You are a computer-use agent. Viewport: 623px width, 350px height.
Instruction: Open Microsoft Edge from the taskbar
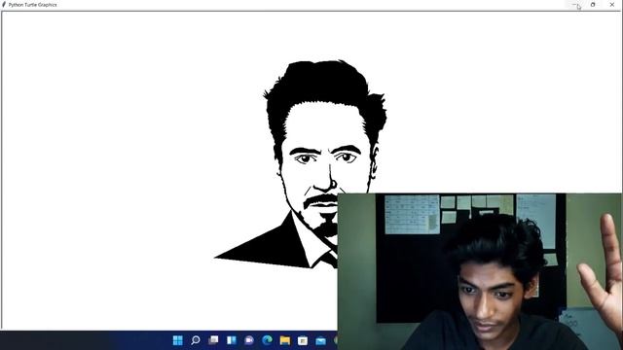[267, 340]
